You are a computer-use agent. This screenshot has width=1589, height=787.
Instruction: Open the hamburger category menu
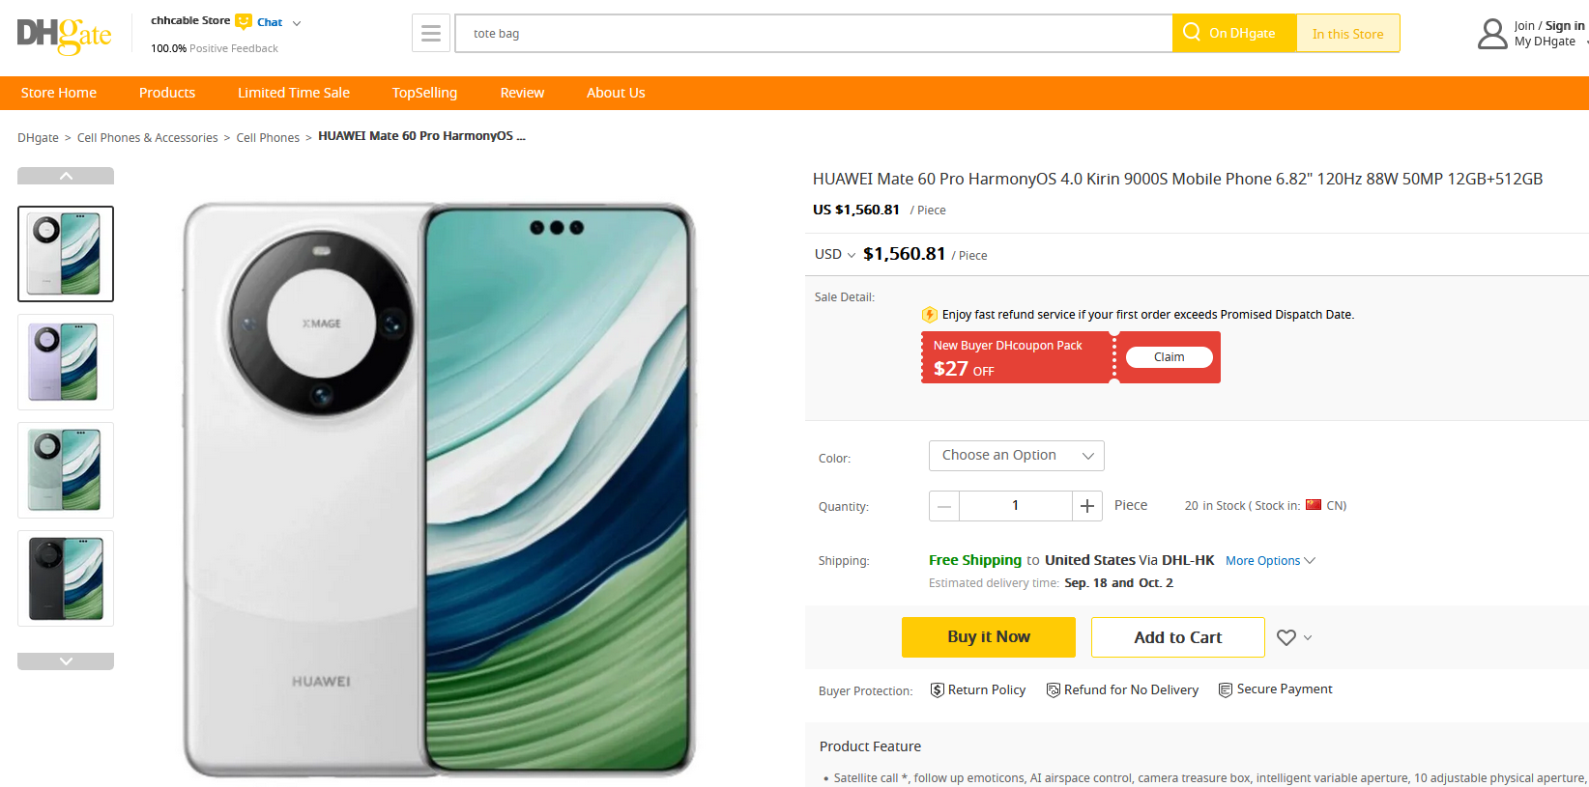431,34
